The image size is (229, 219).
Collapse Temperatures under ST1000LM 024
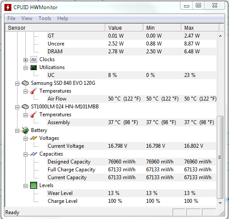click(25, 115)
